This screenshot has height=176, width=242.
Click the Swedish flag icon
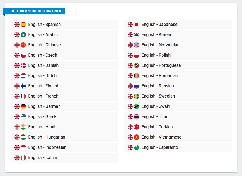(137, 96)
